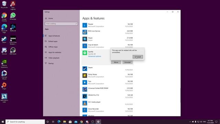Click the Move button under Spotify
Screen dimensions: 220x124
tap(116, 62)
